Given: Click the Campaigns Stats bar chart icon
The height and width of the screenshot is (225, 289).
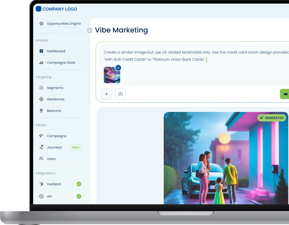Looking at the screenshot, I should pos(41,63).
